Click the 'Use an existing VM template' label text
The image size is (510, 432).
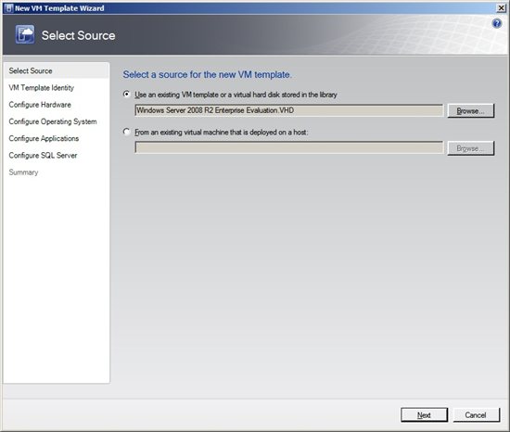[x=236, y=95]
